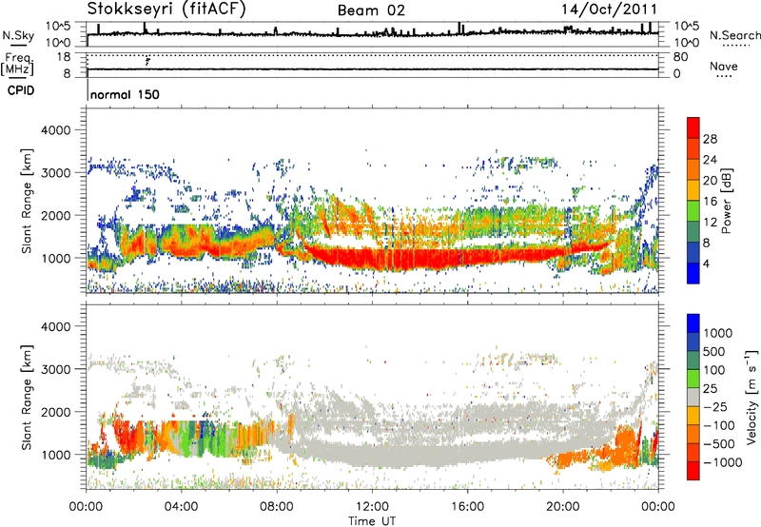Click the 20:00 time tick label
Viewport: 761px width, 527px height.
562,507
